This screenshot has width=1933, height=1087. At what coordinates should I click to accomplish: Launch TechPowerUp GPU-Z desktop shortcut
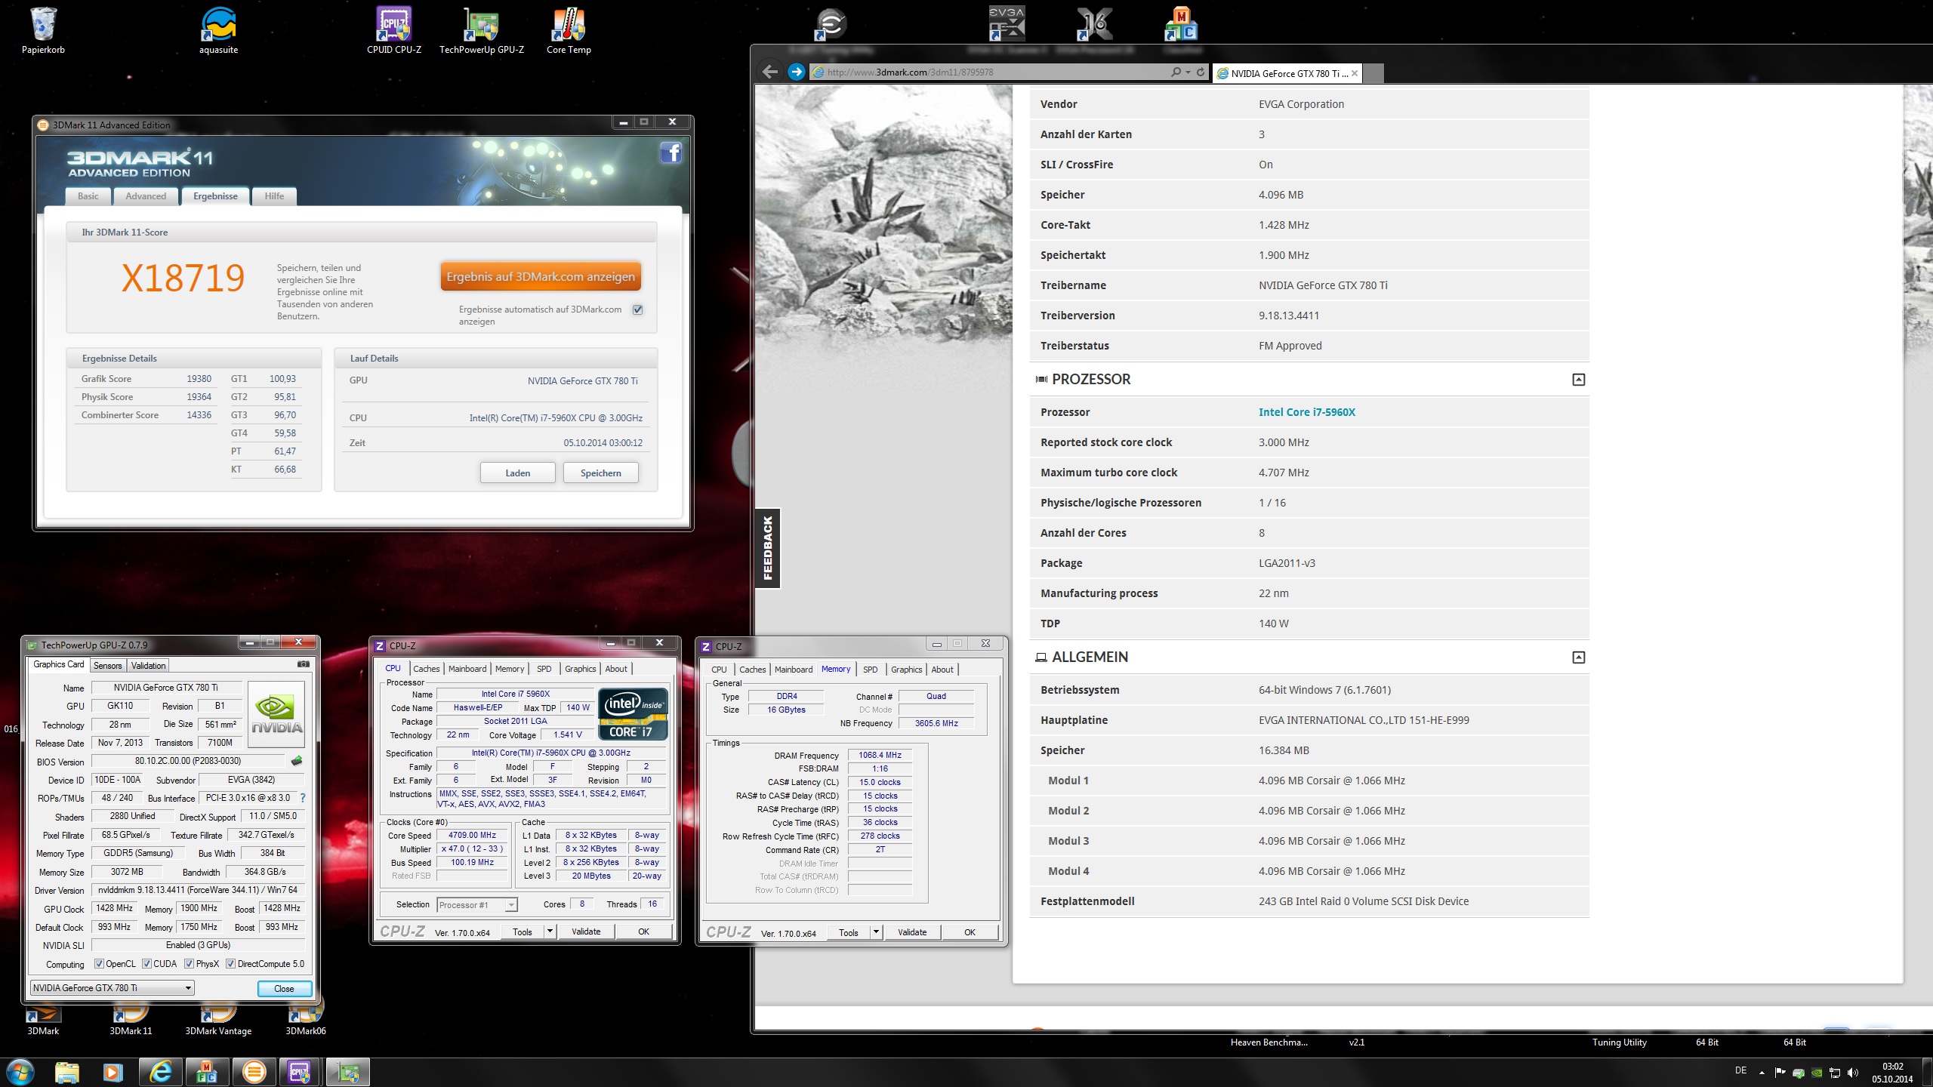tap(481, 30)
